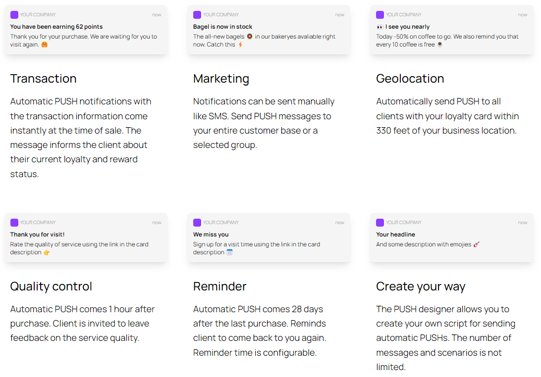
Task: Click the 'Create your way' heading
Action: 421,286
